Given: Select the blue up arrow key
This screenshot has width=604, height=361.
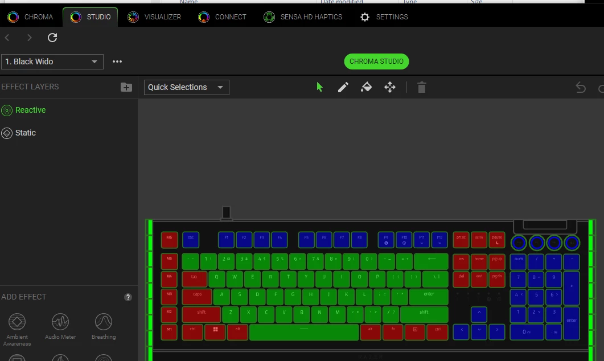Looking at the screenshot, I should 479,314.
